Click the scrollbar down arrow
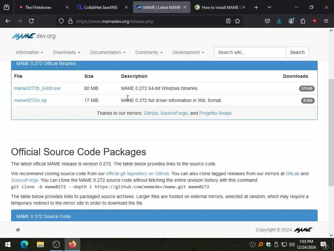 [331, 235]
